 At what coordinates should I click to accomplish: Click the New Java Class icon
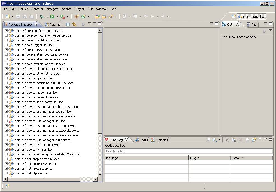click(83, 17)
